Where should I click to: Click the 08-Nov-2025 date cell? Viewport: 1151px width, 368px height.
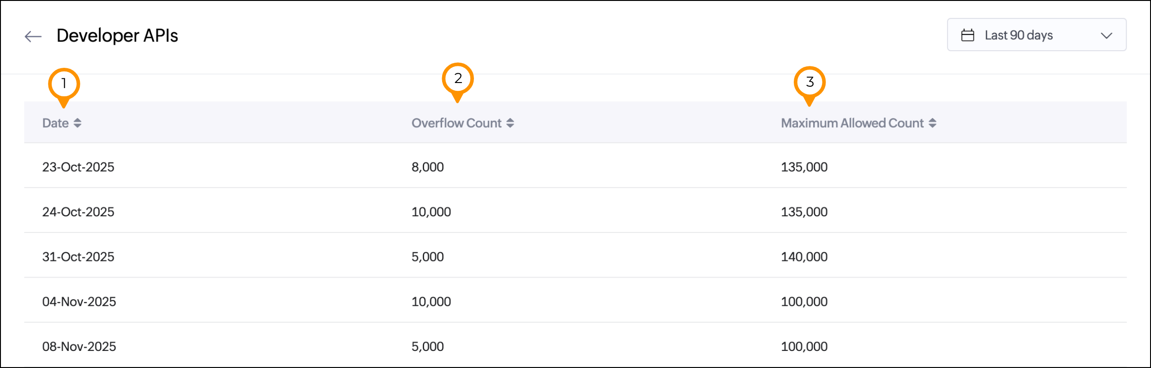(79, 346)
